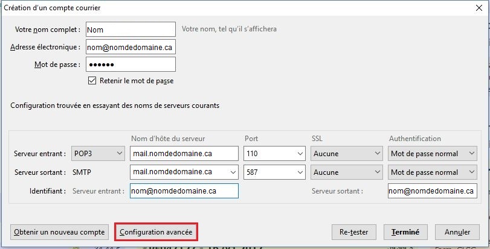
Task: Open outgoing server authentication dropdown
Action: [472, 172]
